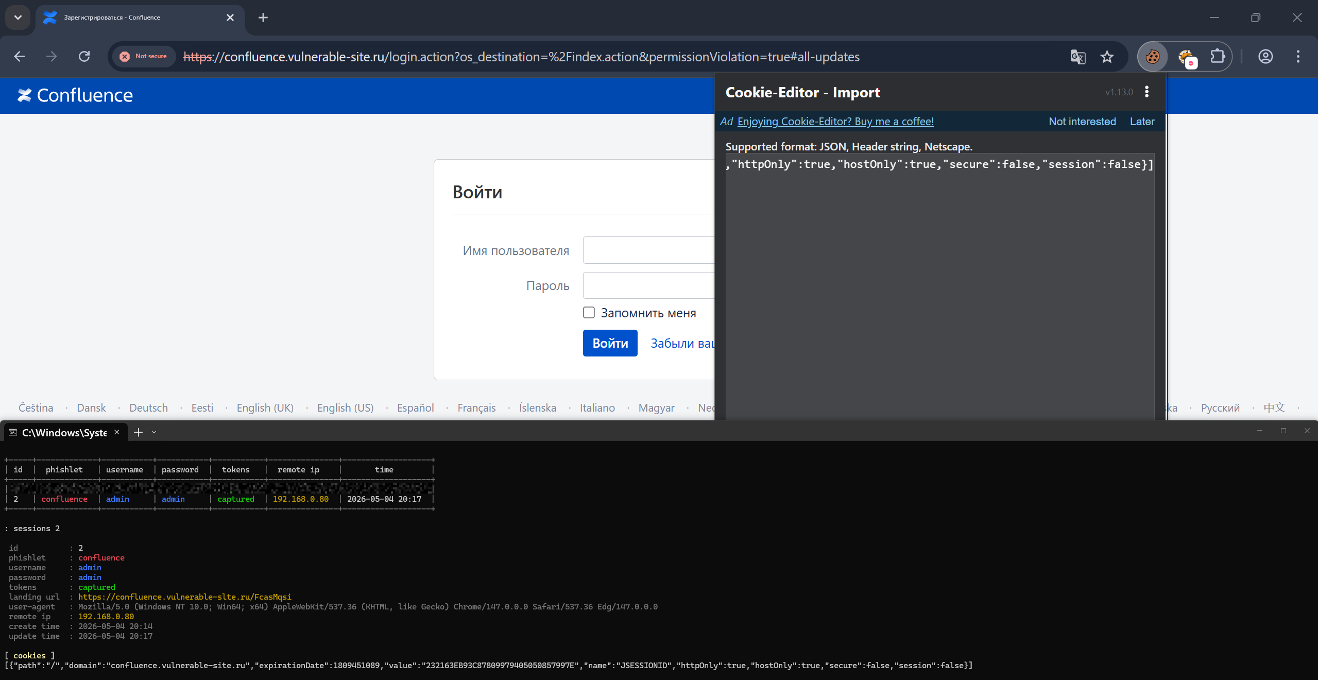Go forward in browser history
Viewport: 1318px width, 680px height.
coord(52,56)
